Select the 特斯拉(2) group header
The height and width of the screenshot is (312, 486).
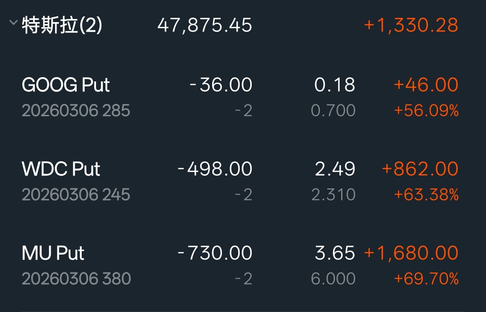coord(62,26)
